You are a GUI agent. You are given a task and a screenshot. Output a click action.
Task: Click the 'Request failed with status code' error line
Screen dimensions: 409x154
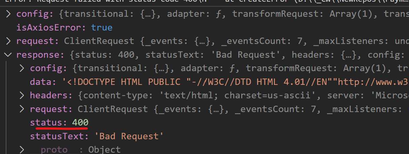click(x=204, y=2)
